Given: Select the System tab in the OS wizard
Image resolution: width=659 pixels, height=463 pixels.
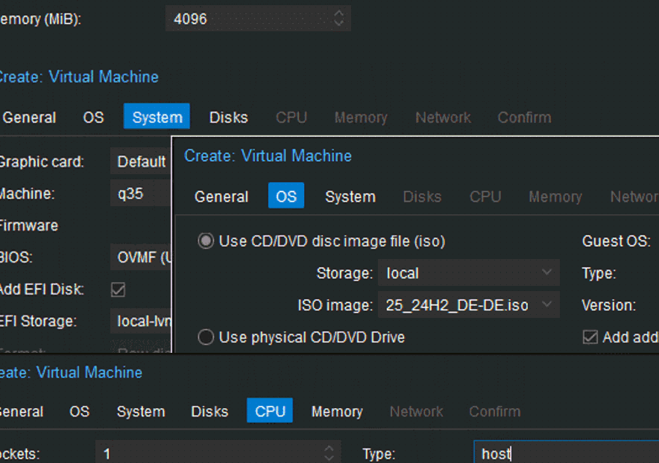Looking at the screenshot, I should [x=350, y=197].
